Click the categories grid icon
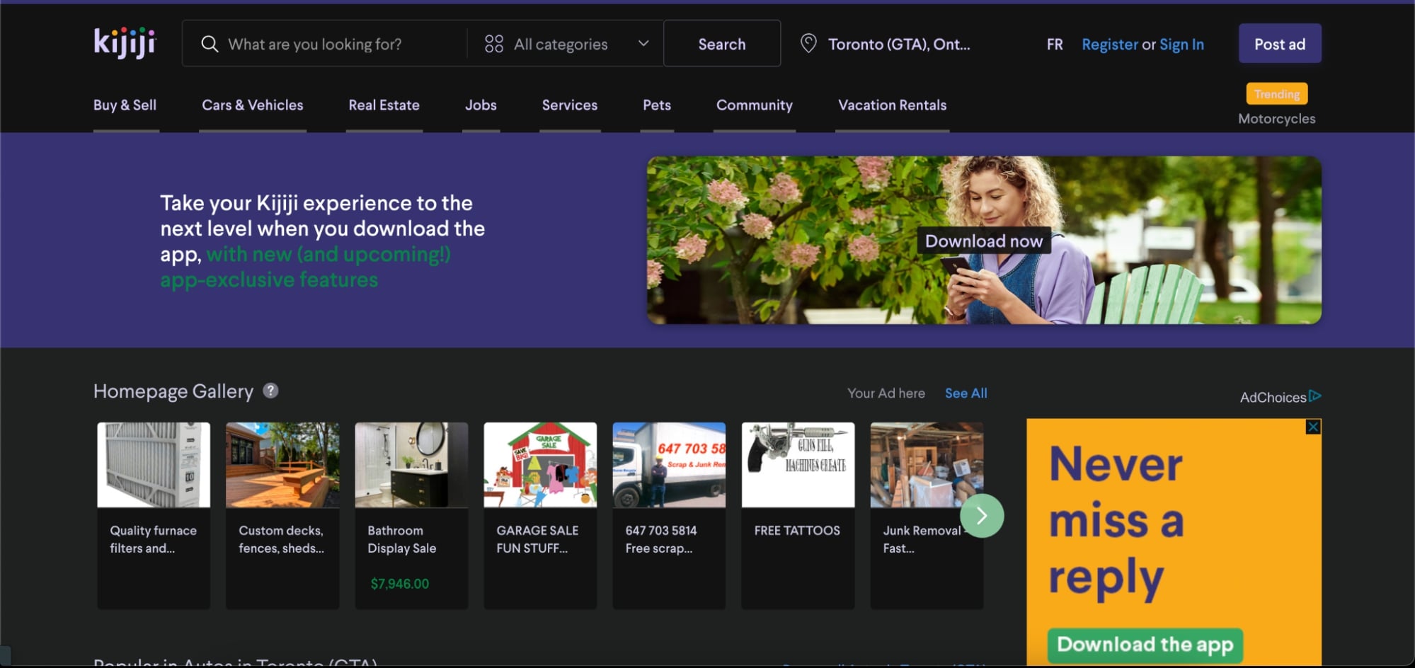The width and height of the screenshot is (1415, 668). [x=494, y=44]
